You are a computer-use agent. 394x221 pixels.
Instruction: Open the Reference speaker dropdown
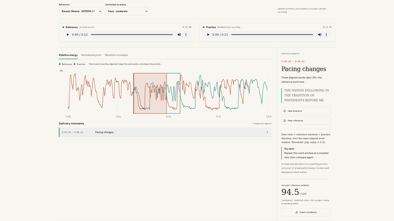80,11
